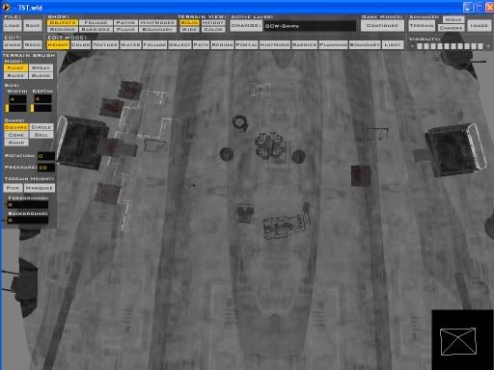
Task: Switch to Region edit mode
Action: coord(222,45)
